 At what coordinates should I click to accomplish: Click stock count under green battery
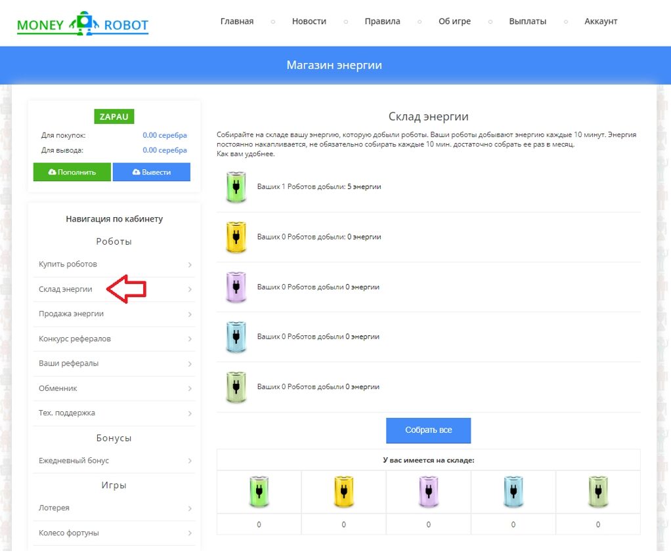tap(259, 525)
